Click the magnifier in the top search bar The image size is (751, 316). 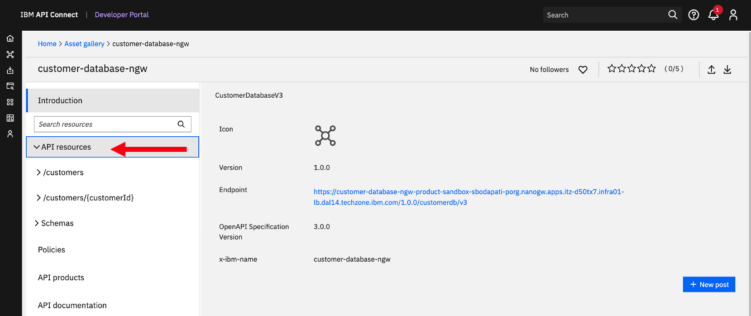[x=673, y=15]
